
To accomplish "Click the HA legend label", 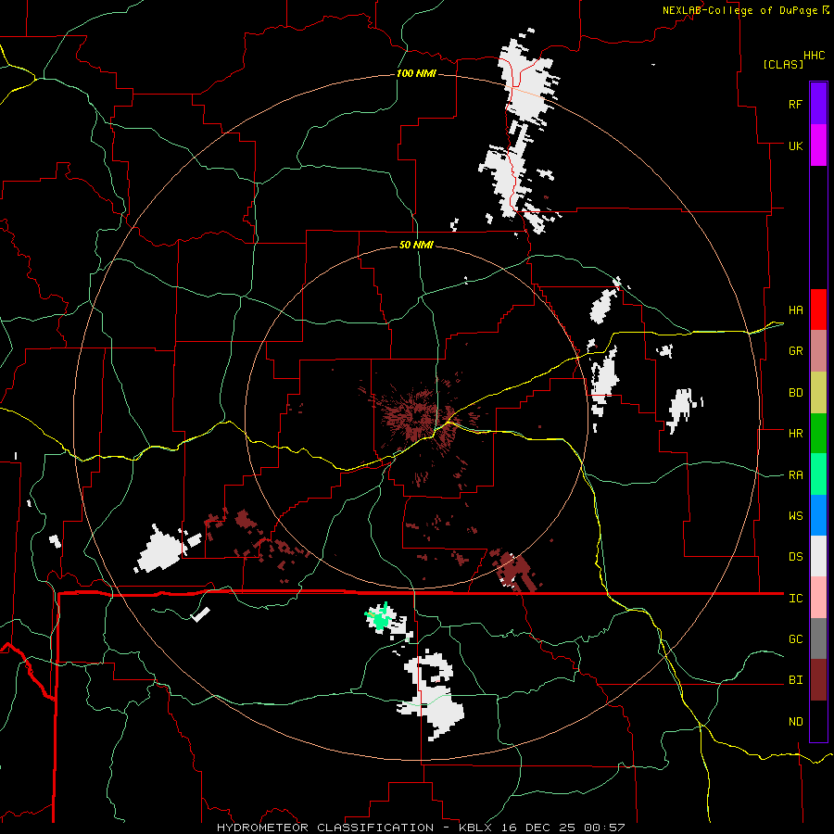I will coord(795,310).
